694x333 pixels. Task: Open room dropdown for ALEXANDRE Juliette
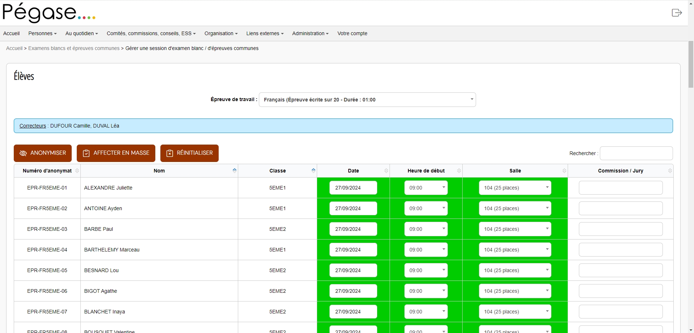515,188
